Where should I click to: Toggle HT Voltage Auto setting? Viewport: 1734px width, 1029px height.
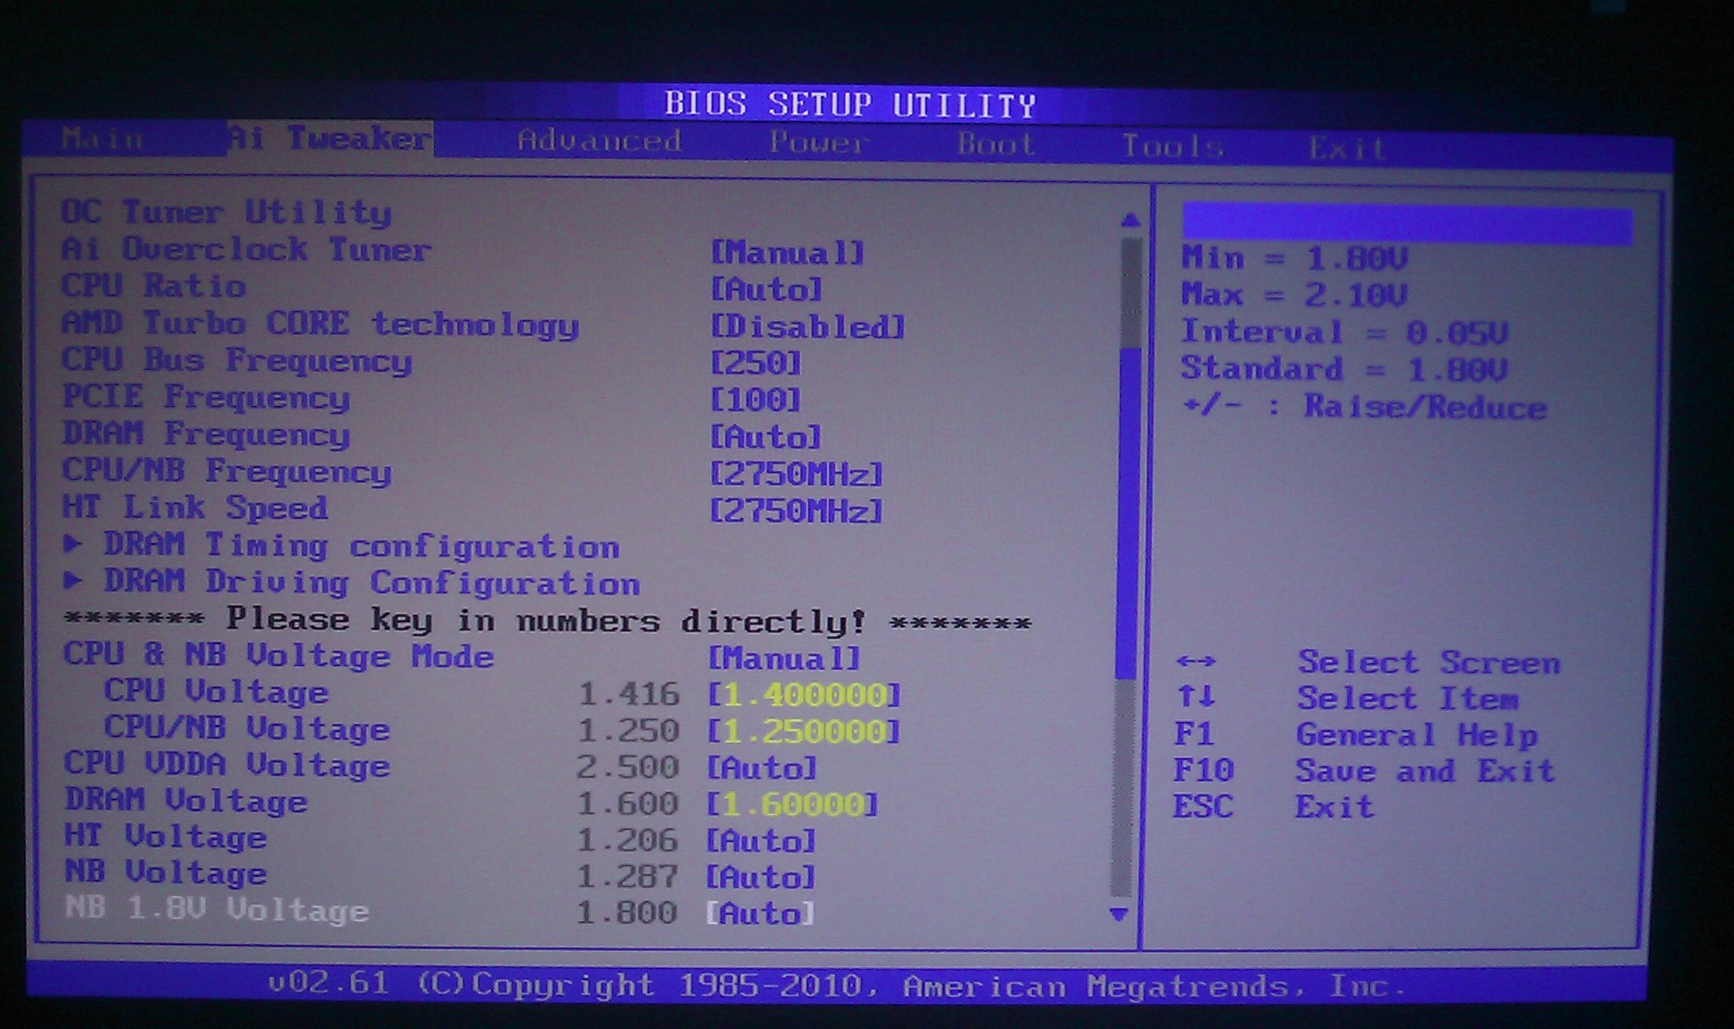pos(760,841)
